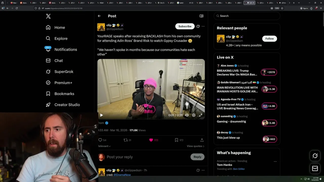Click the 171.8K Views count

pyautogui.click(x=137, y=130)
